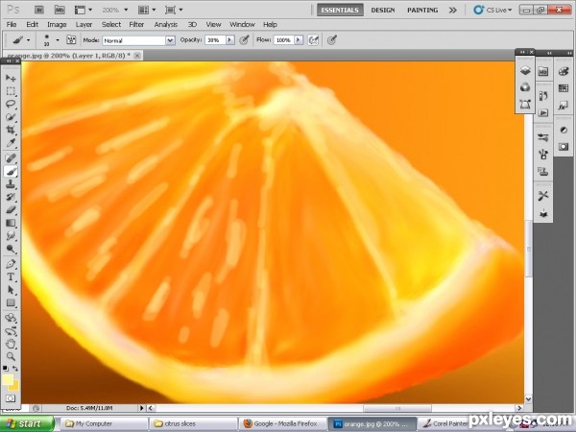Open the CS Live dropdown
The width and height of the screenshot is (576, 432).
tap(492, 10)
